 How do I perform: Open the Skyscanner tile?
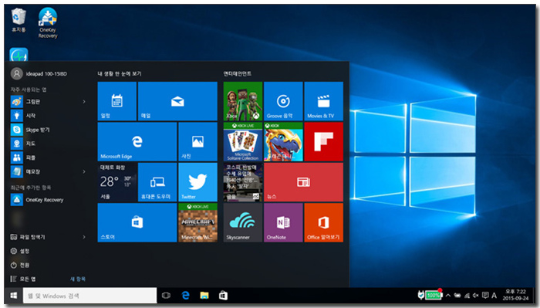243,222
